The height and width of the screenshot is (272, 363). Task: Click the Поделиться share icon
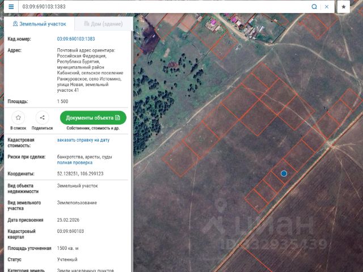(42, 118)
